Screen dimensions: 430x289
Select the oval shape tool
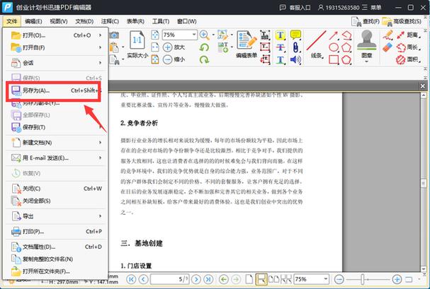[334, 47]
